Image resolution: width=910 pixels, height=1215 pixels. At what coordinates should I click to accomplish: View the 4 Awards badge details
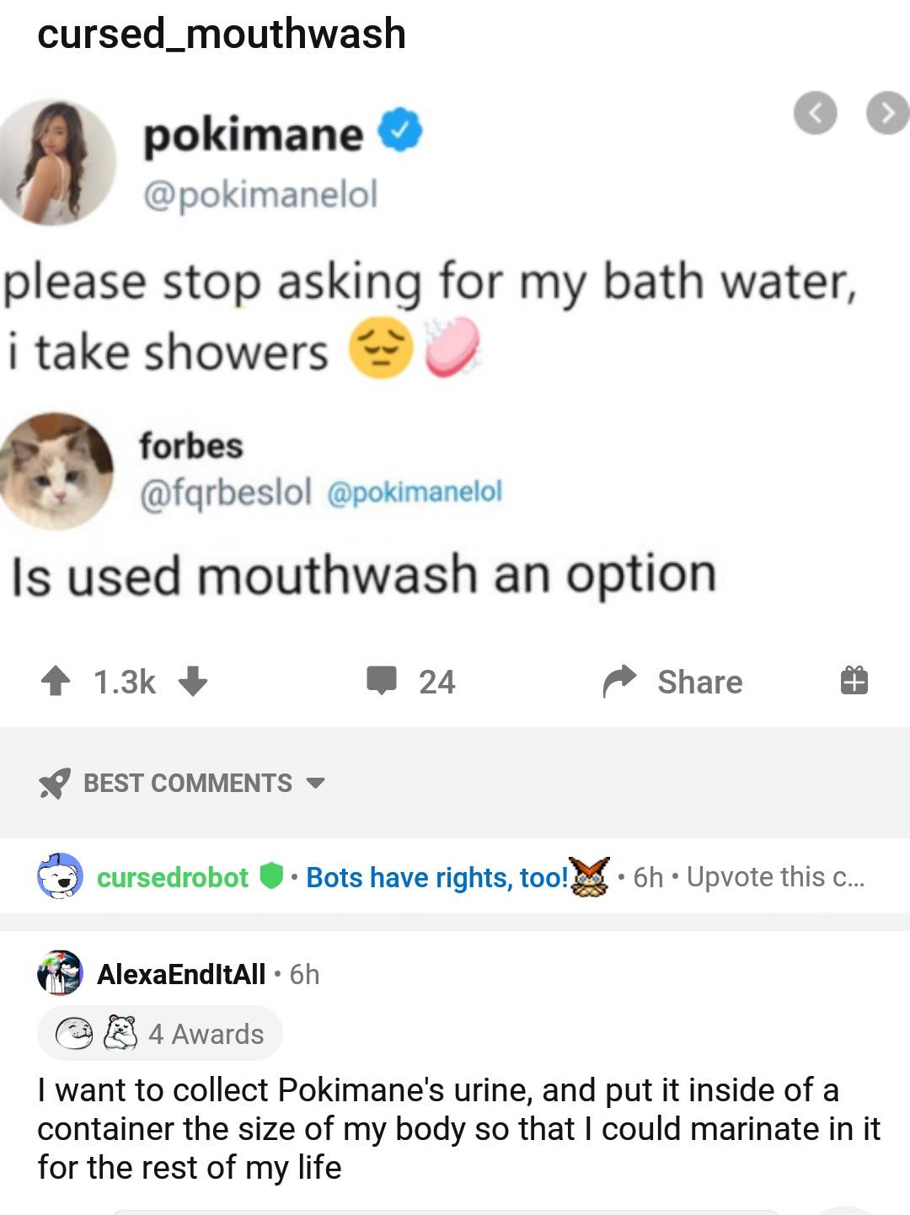160,1034
